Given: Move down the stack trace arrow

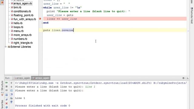Looking at the screenshot, I should 12,87.
